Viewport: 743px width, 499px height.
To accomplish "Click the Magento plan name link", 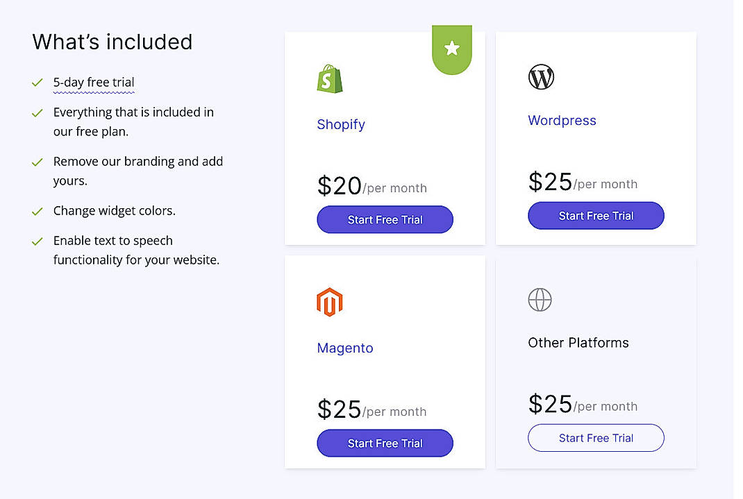I will point(345,348).
